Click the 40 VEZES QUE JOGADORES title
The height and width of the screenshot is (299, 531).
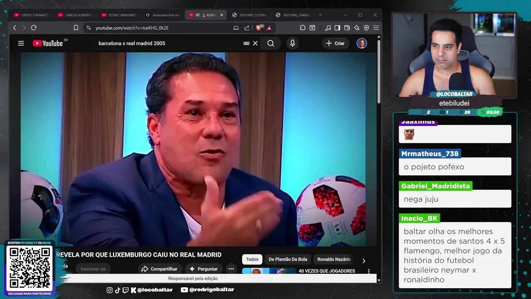[327, 271]
